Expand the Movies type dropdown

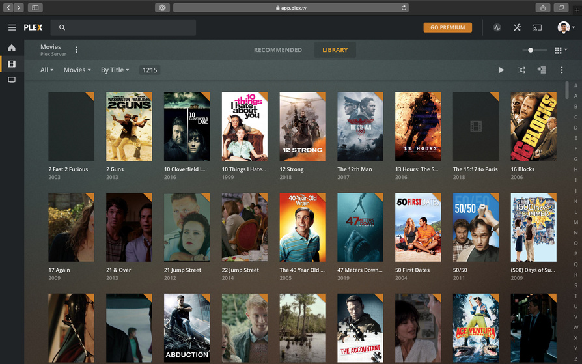click(77, 70)
